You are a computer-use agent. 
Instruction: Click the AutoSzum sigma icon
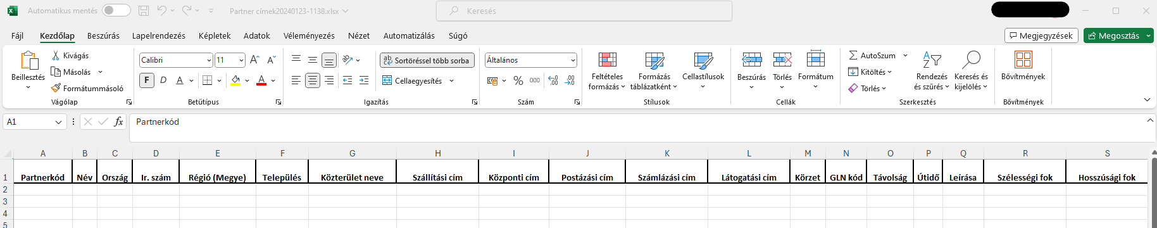[853, 56]
